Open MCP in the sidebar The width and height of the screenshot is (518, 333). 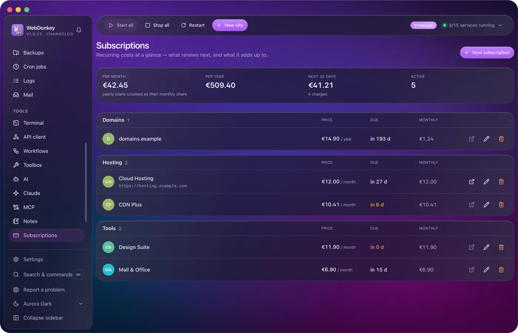coord(46,207)
